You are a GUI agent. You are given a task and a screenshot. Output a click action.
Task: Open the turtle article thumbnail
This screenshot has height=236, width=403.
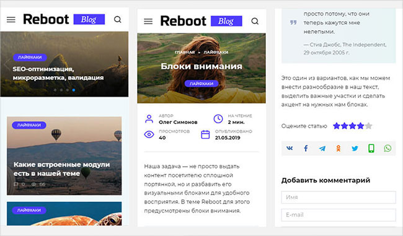coord(64,214)
